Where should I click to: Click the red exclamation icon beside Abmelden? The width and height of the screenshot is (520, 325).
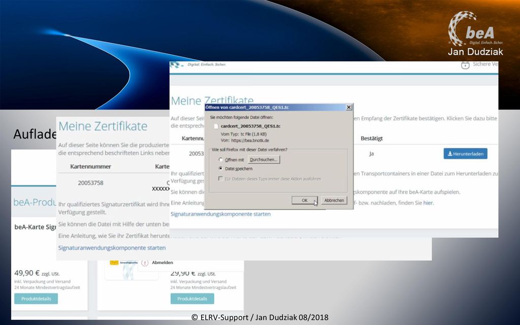pyautogui.click(x=145, y=263)
